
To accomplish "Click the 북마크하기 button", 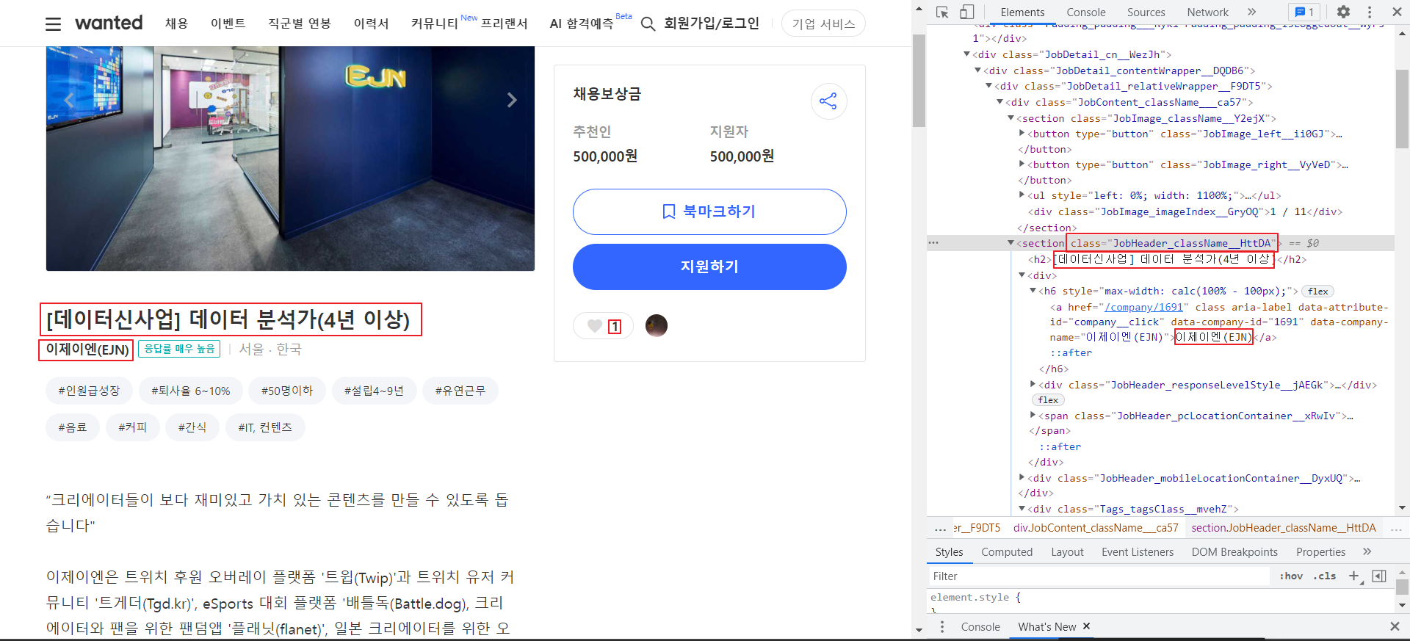I will click(x=709, y=211).
